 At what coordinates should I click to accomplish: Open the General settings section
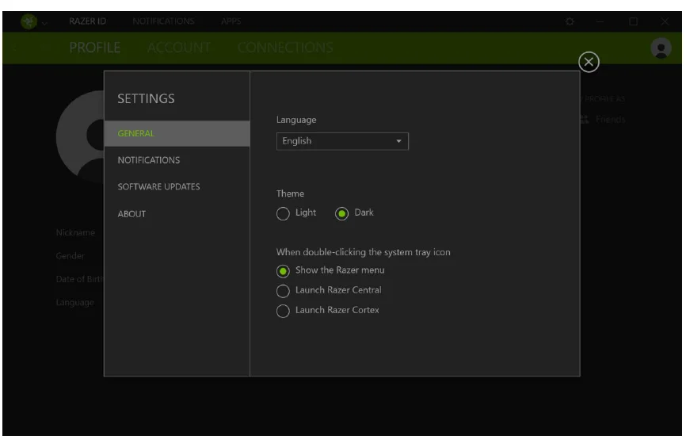coord(177,133)
